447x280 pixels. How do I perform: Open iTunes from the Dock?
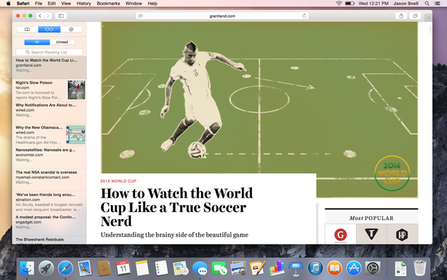point(315,268)
